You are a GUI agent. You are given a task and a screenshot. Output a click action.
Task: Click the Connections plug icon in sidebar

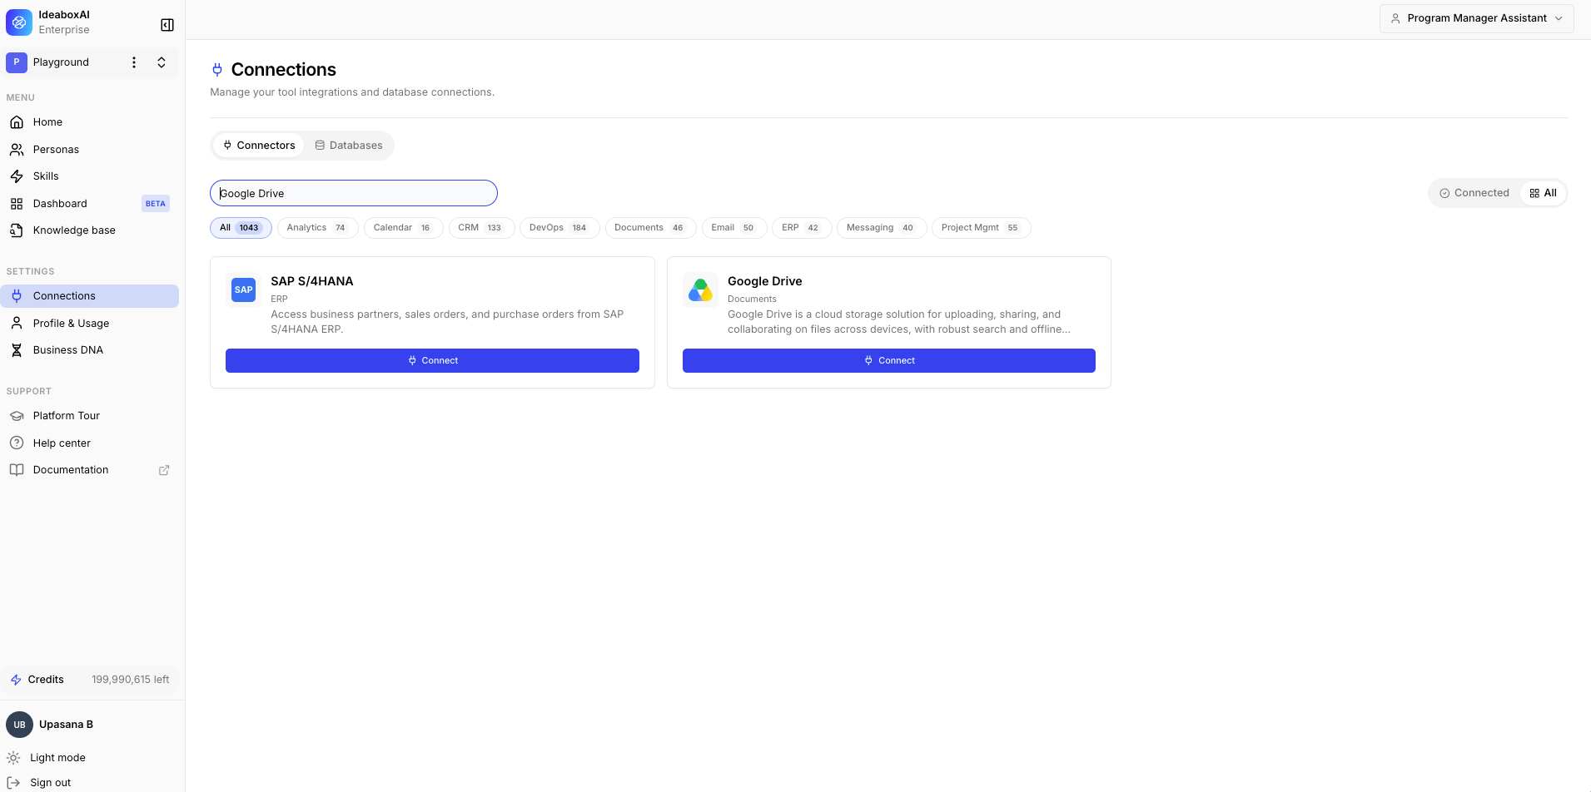pyautogui.click(x=17, y=296)
